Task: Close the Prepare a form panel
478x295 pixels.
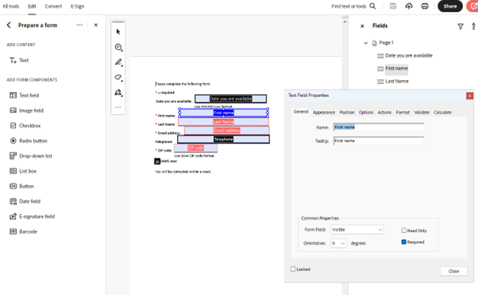Action: tap(96, 25)
